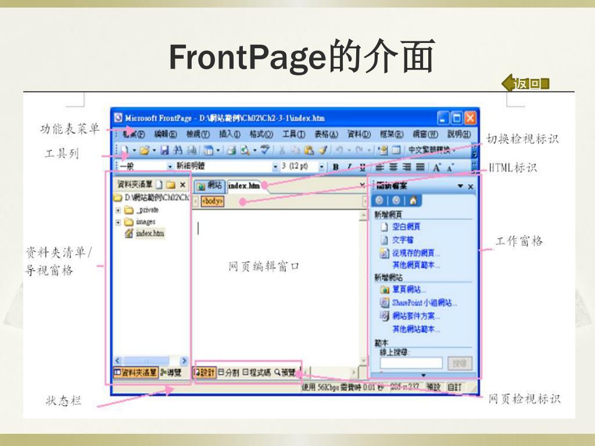Click the 文字檔 link
Screen dimensions: 595x446
tap(403, 240)
